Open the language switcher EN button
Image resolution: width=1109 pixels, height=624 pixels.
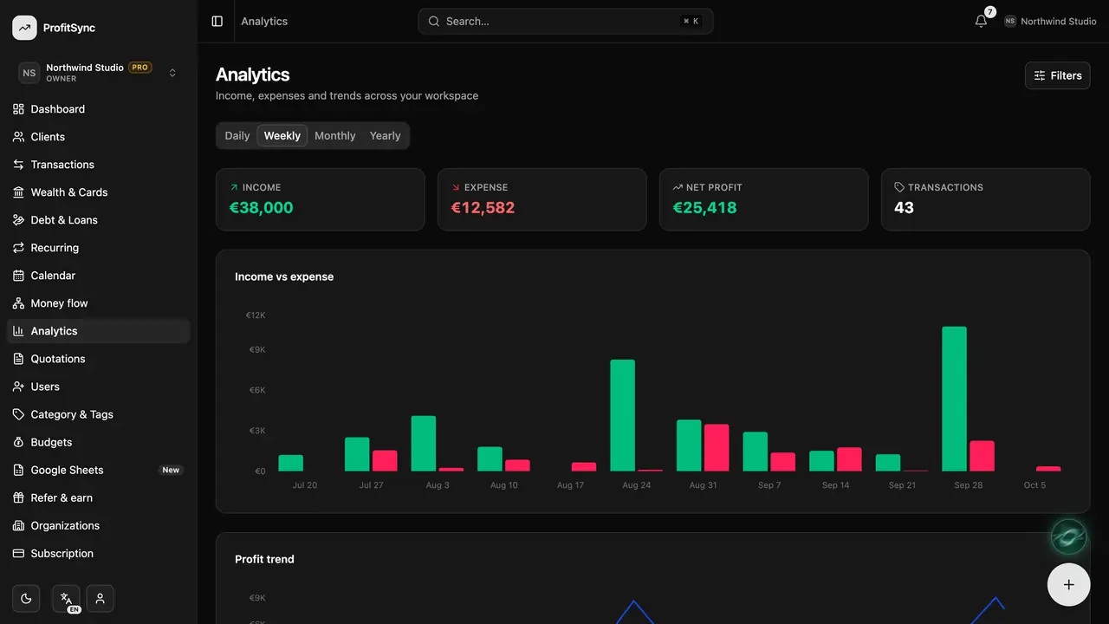pyautogui.click(x=66, y=598)
